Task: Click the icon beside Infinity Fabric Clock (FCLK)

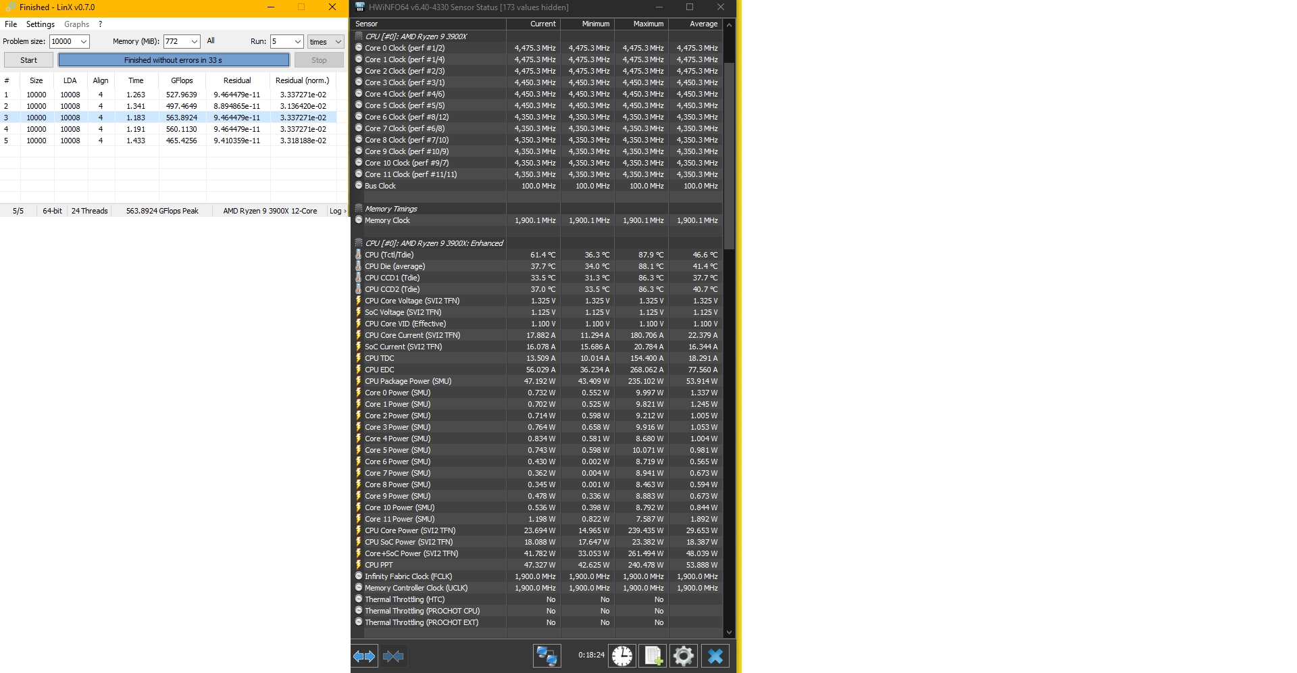Action: (x=359, y=576)
